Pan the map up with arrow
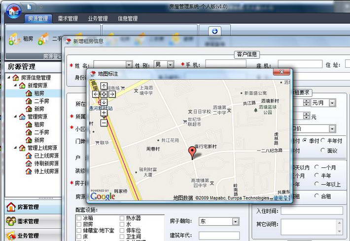The height and width of the screenshot is (241, 350). tap(104, 86)
